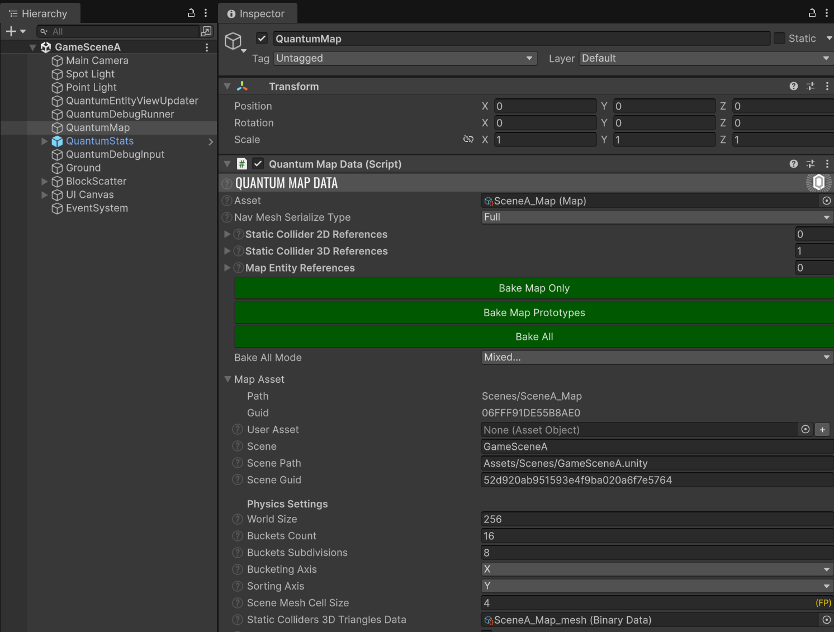Image resolution: width=834 pixels, height=632 pixels.
Task: Select QuantumDebugRunner in the Hierarchy
Action: 120,114
